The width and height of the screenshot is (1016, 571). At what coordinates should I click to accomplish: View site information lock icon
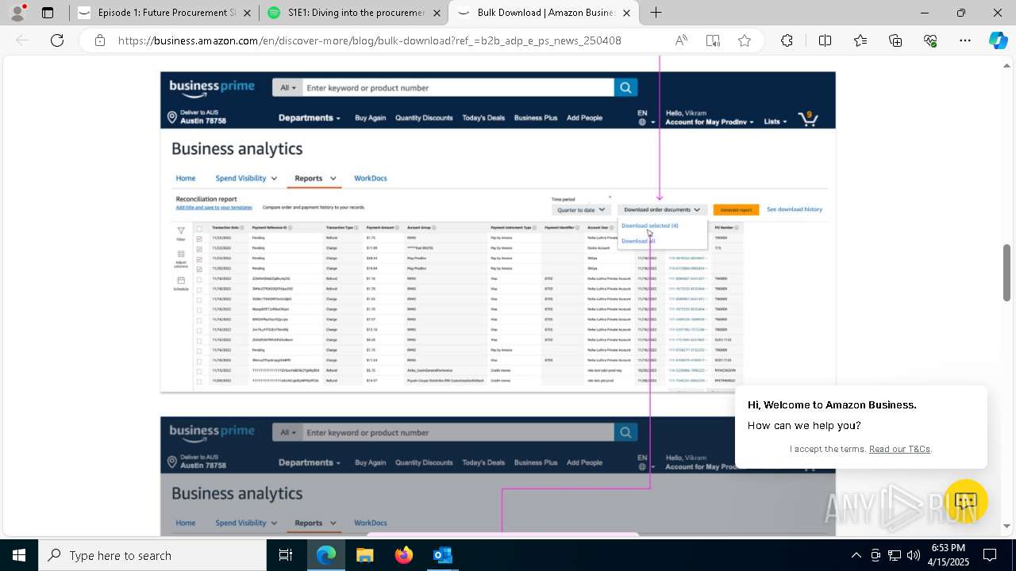99,40
